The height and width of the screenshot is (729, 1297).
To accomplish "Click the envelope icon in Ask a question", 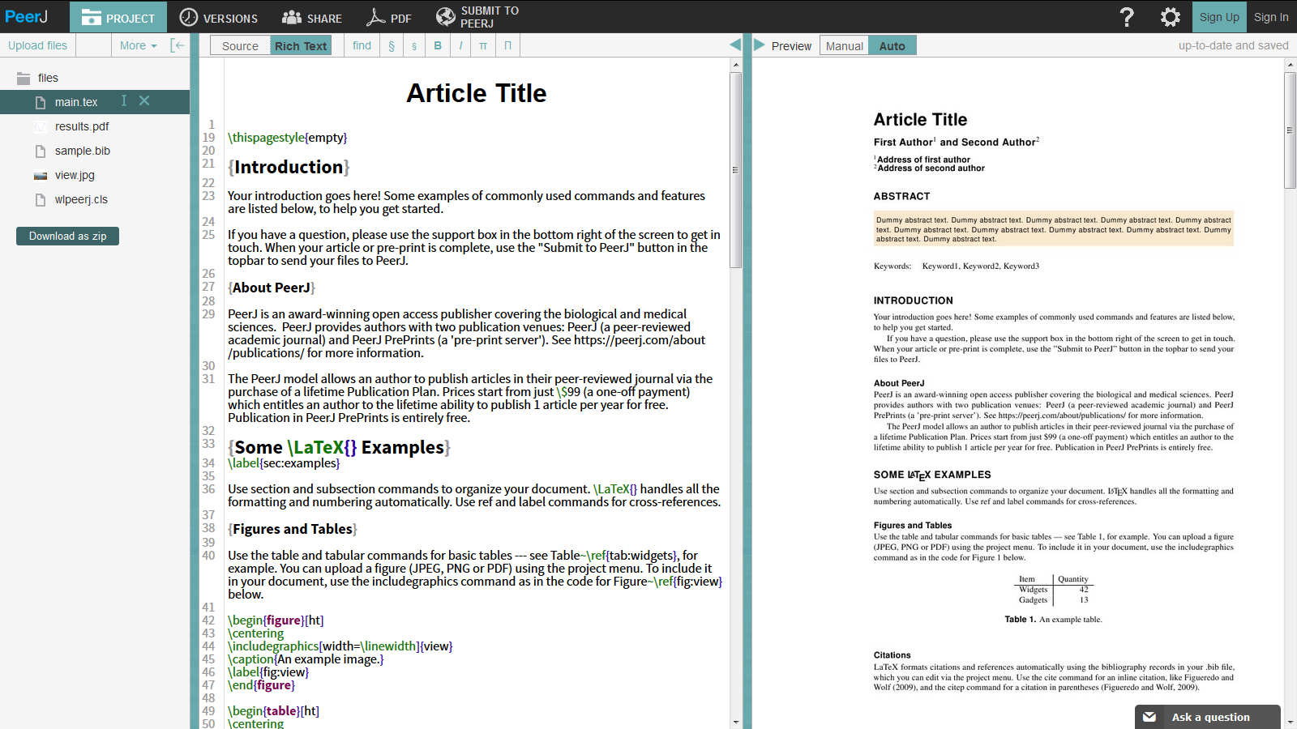I will pyautogui.click(x=1149, y=717).
